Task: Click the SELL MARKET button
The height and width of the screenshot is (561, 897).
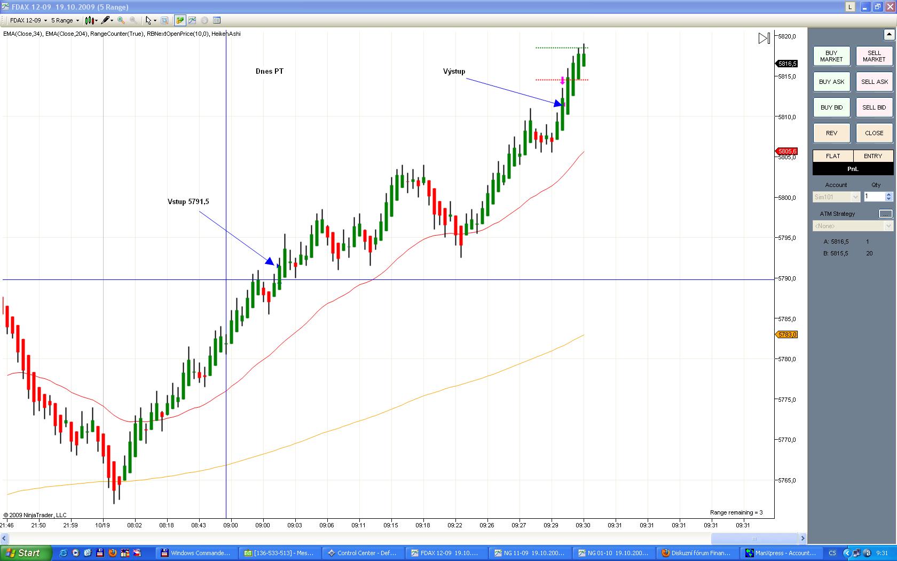Action: pos(874,56)
